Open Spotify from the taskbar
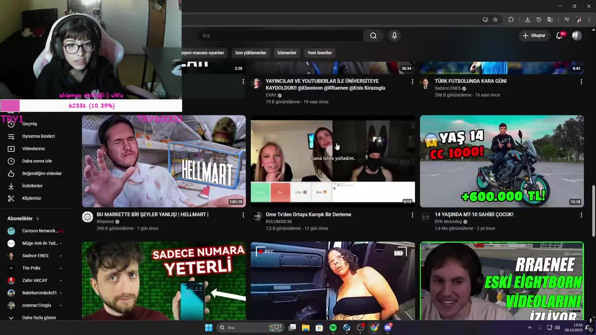 [333, 328]
